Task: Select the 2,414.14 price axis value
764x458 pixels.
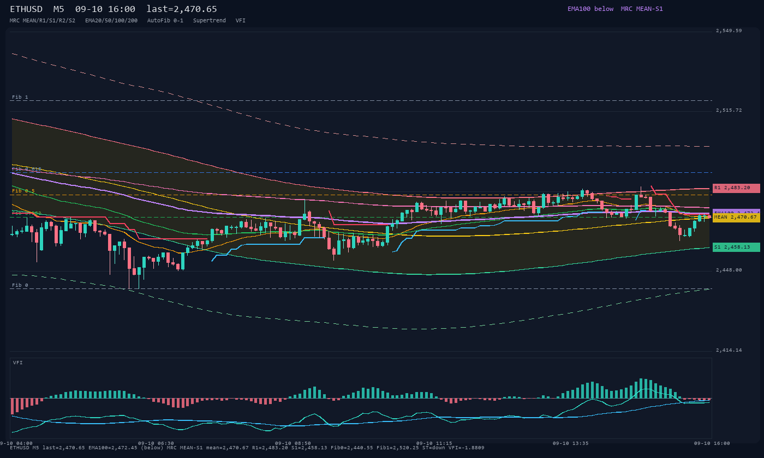Action: (x=729, y=350)
